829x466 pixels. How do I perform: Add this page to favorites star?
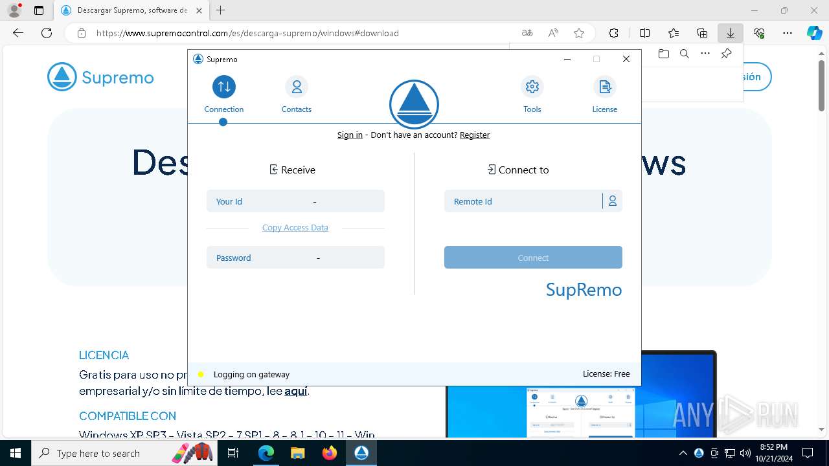[579, 33]
